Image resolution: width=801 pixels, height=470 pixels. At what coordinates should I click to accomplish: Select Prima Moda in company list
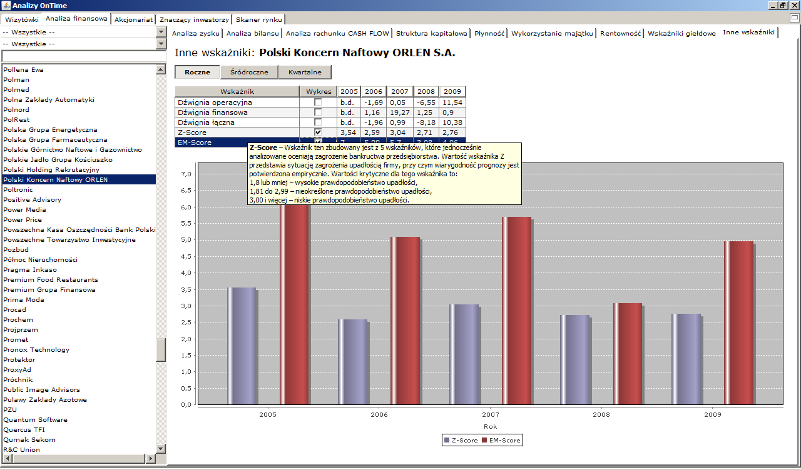tap(78, 299)
